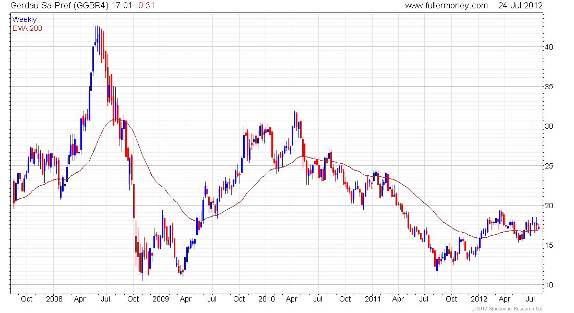Screen dimensions: 574x313
Task: Click the chart title 'Gerdau Sa-Pref (GGBR4)'
Action: tap(59, 6)
